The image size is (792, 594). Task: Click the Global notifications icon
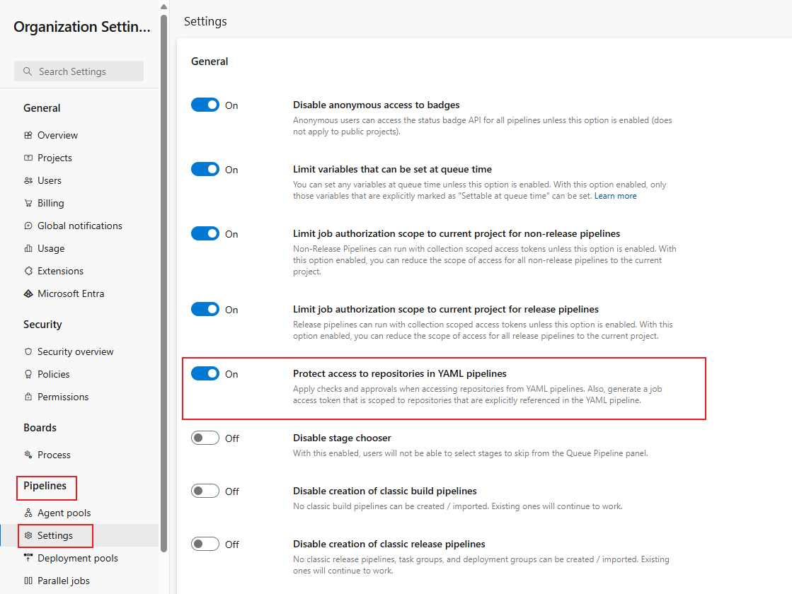(28, 226)
